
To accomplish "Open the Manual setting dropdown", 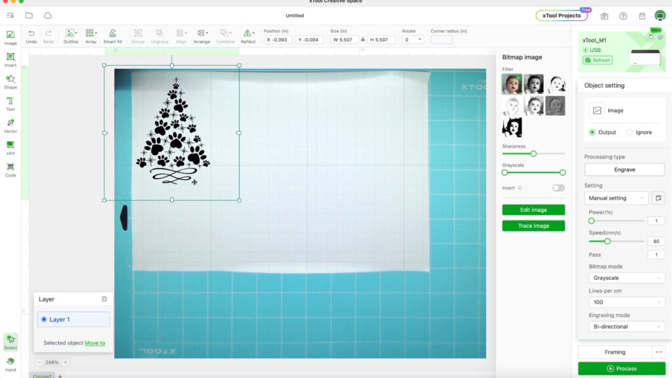I will [x=616, y=198].
